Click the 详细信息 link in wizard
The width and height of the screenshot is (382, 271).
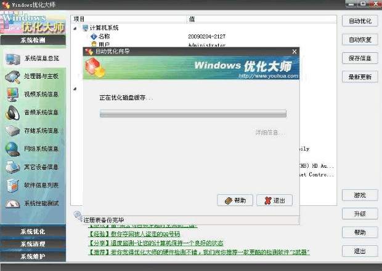click(270, 133)
